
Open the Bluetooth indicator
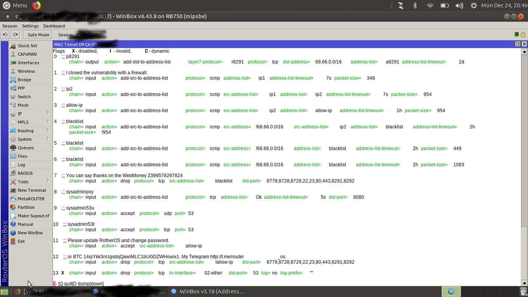click(415, 5)
